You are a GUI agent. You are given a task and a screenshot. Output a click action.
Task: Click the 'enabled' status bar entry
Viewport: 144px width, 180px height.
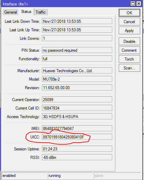pyautogui.click(x=24, y=176)
